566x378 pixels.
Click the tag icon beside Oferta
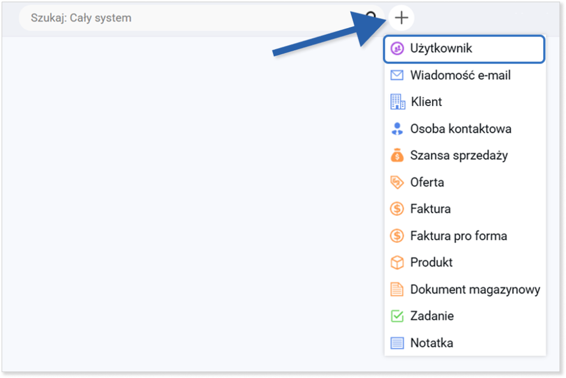[397, 182]
